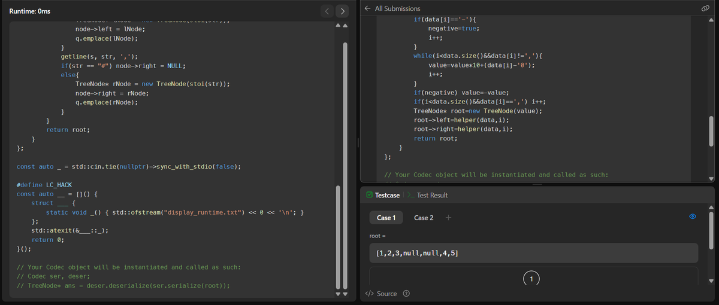Click 'TreeNode* ans = deser.deserialize' comment line
719x305 pixels.
pyautogui.click(x=123, y=286)
